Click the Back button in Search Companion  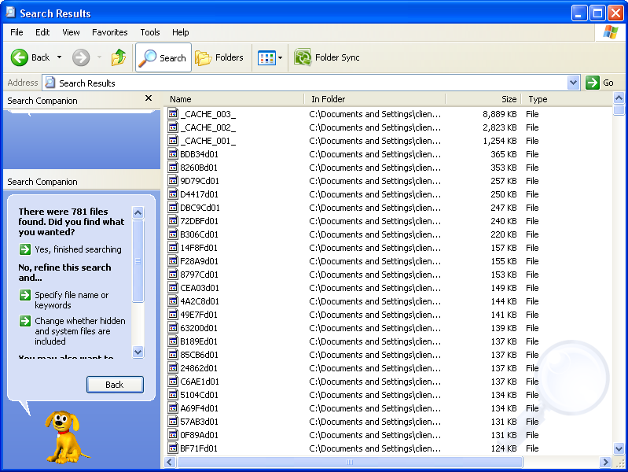click(115, 385)
